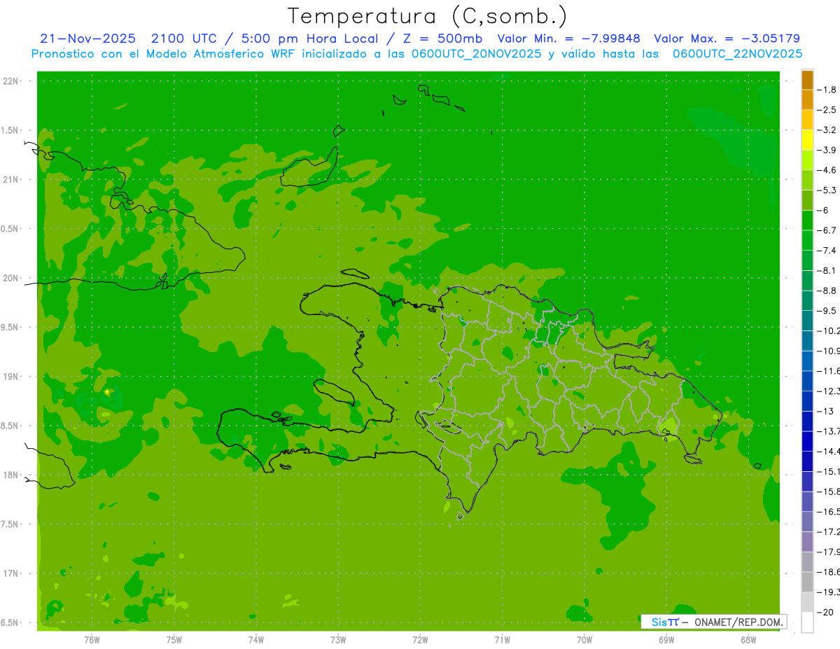Click the '72W' longitude axis label
The height and width of the screenshot is (649, 840).
[420, 639]
